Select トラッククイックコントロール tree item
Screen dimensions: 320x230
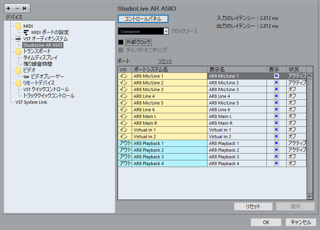click(x=49, y=95)
